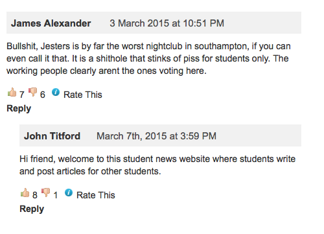Click John Titford's reply text body
Screen dimensions: 324x234
point(157,165)
